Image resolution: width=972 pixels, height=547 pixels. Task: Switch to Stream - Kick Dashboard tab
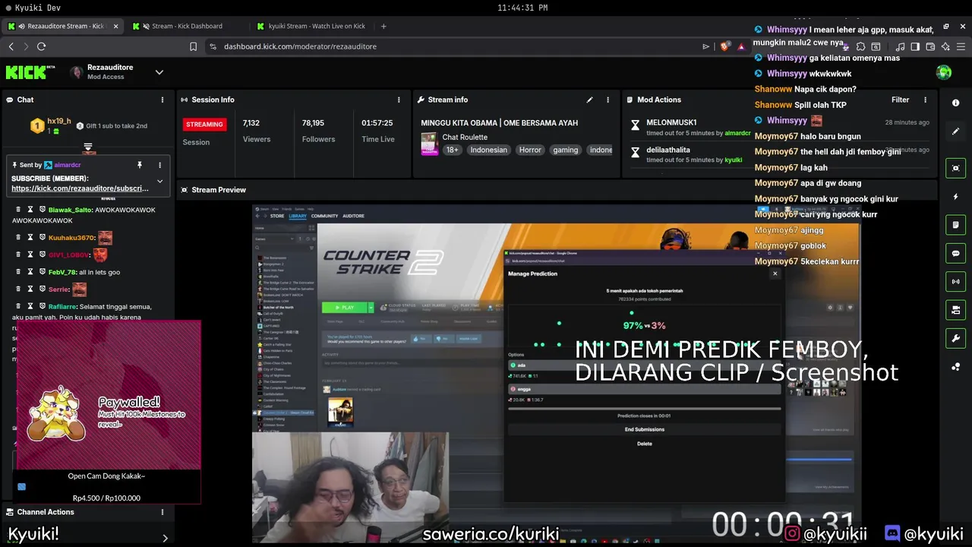tap(187, 26)
